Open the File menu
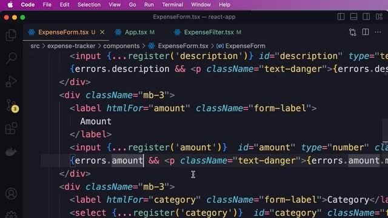Screen dimensions: 388x218 point(47,5)
